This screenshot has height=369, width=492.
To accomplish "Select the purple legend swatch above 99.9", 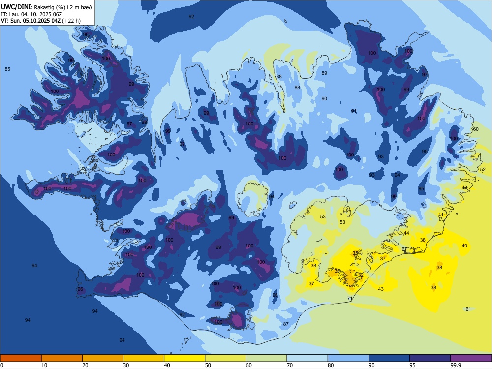I will [x=471, y=358].
